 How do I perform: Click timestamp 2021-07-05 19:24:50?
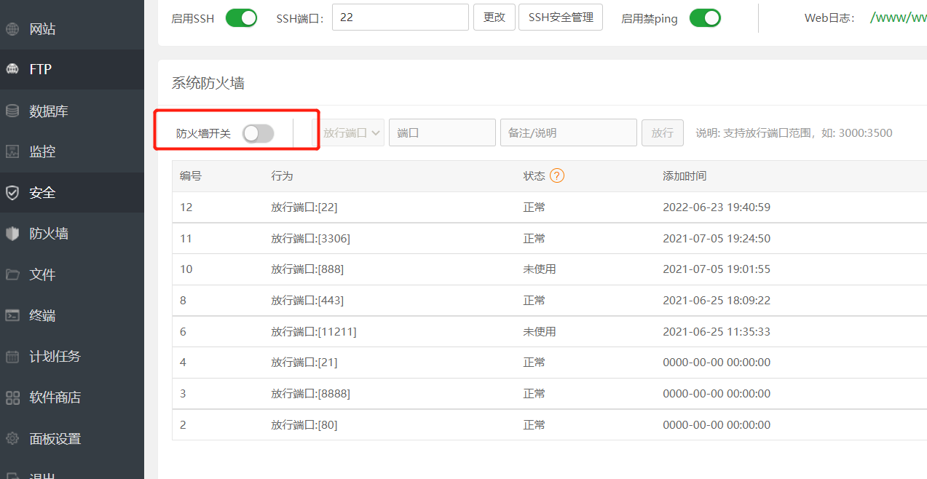pyautogui.click(x=717, y=239)
